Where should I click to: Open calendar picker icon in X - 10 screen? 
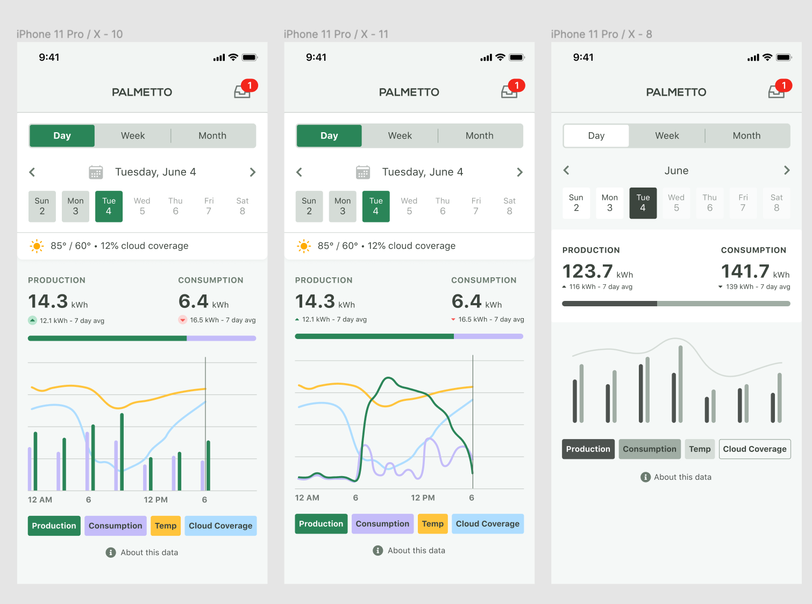tap(96, 172)
